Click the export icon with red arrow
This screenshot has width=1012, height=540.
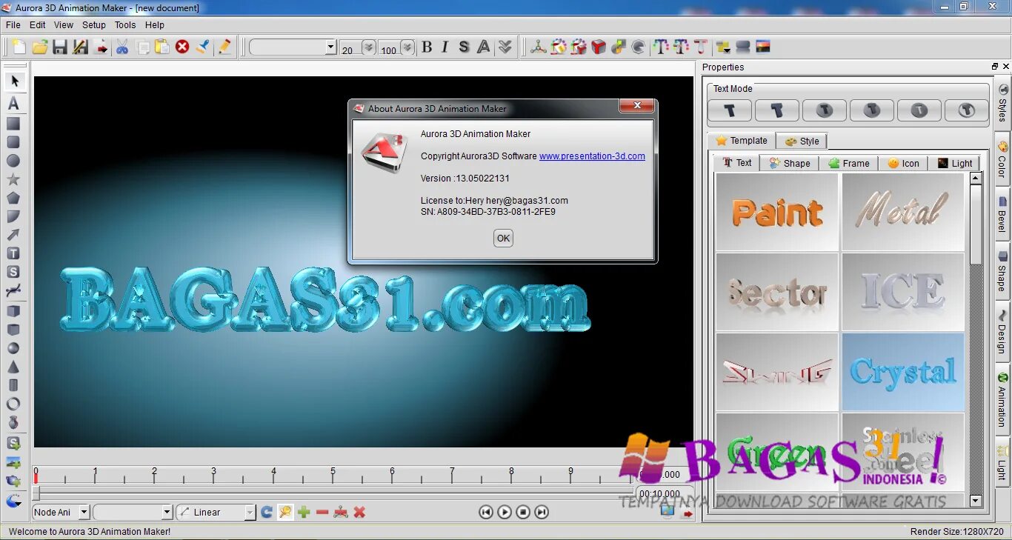pyautogui.click(x=101, y=47)
